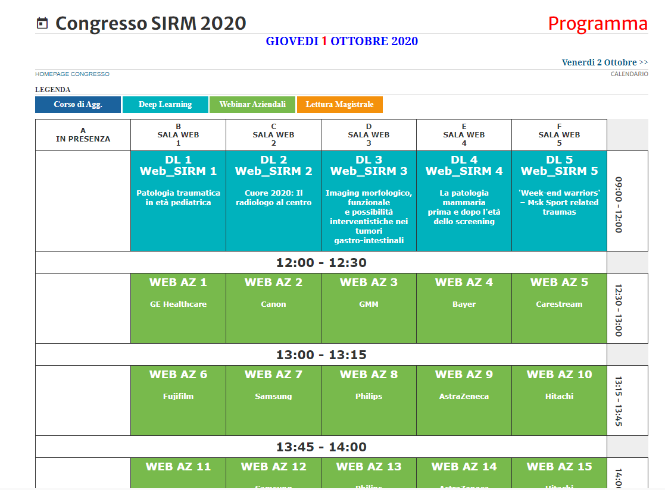The height and width of the screenshot is (490, 665).
Task: Open the Homepage Congresso link
Action: click(72, 74)
